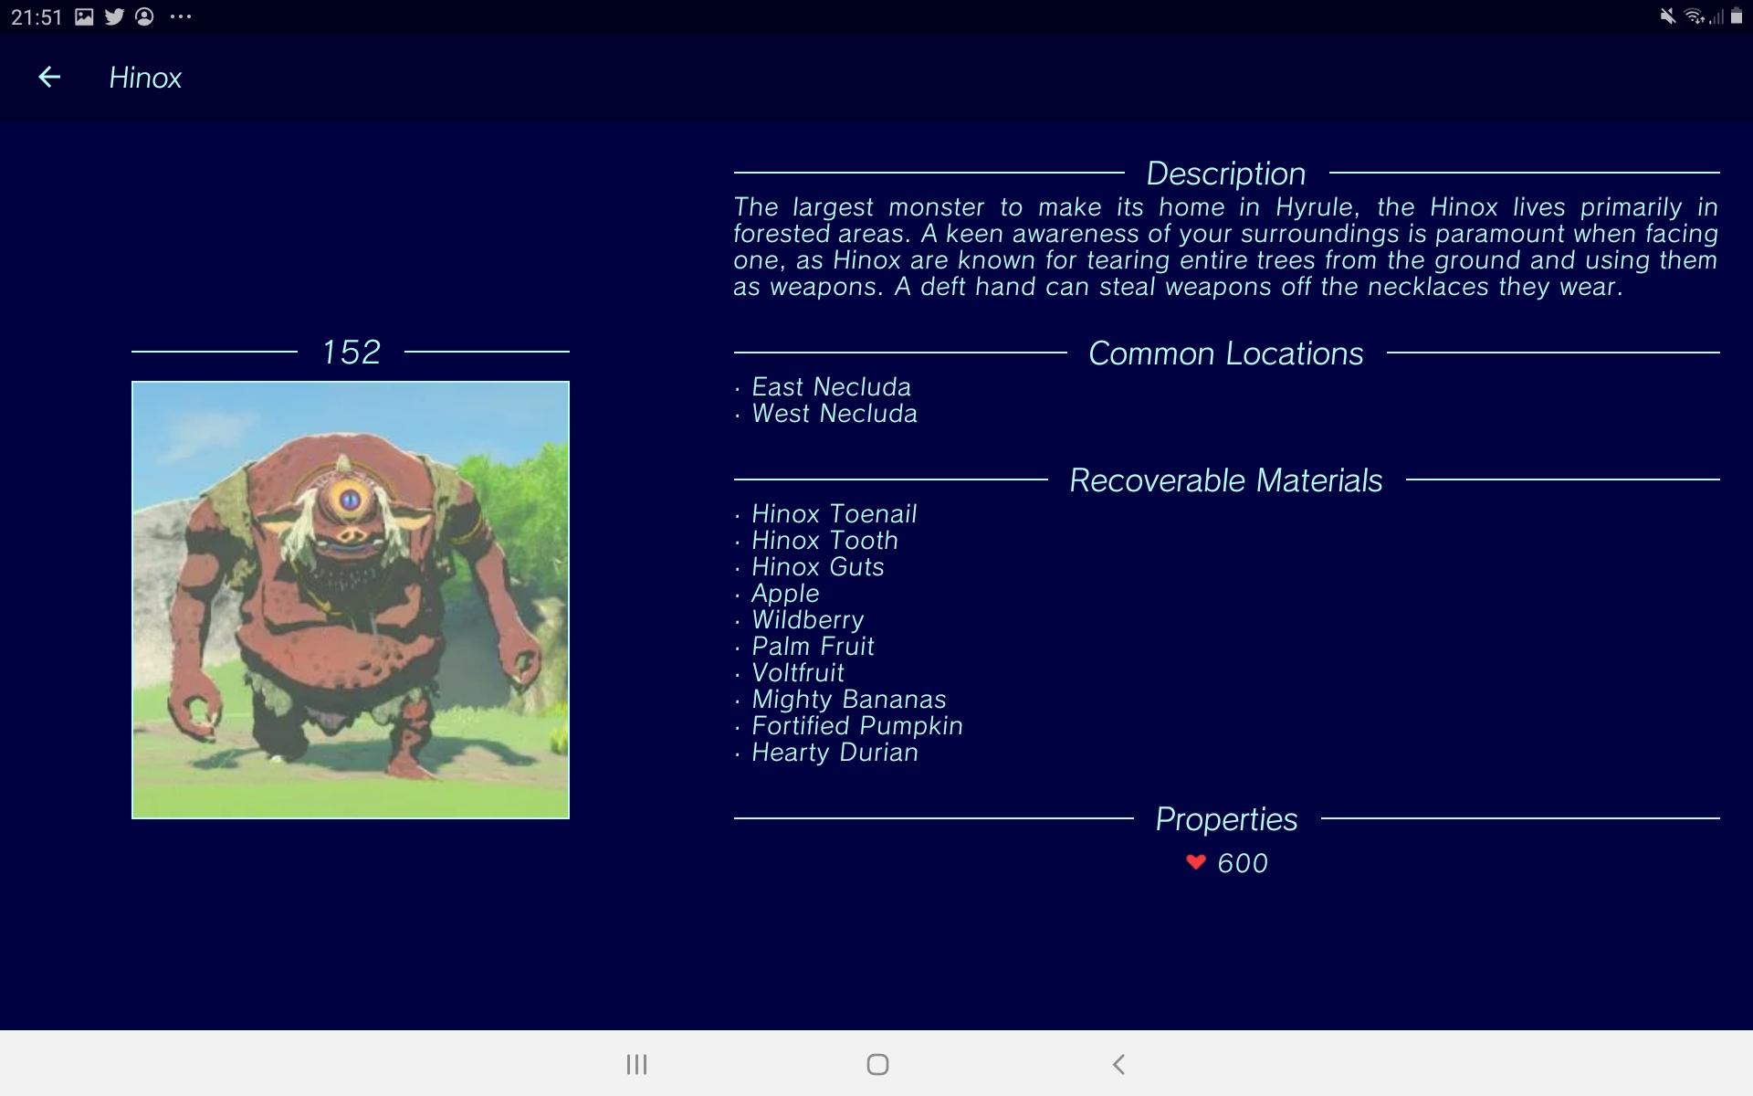Click the recents/multitasking button
The image size is (1753, 1096).
click(636, 1062)
